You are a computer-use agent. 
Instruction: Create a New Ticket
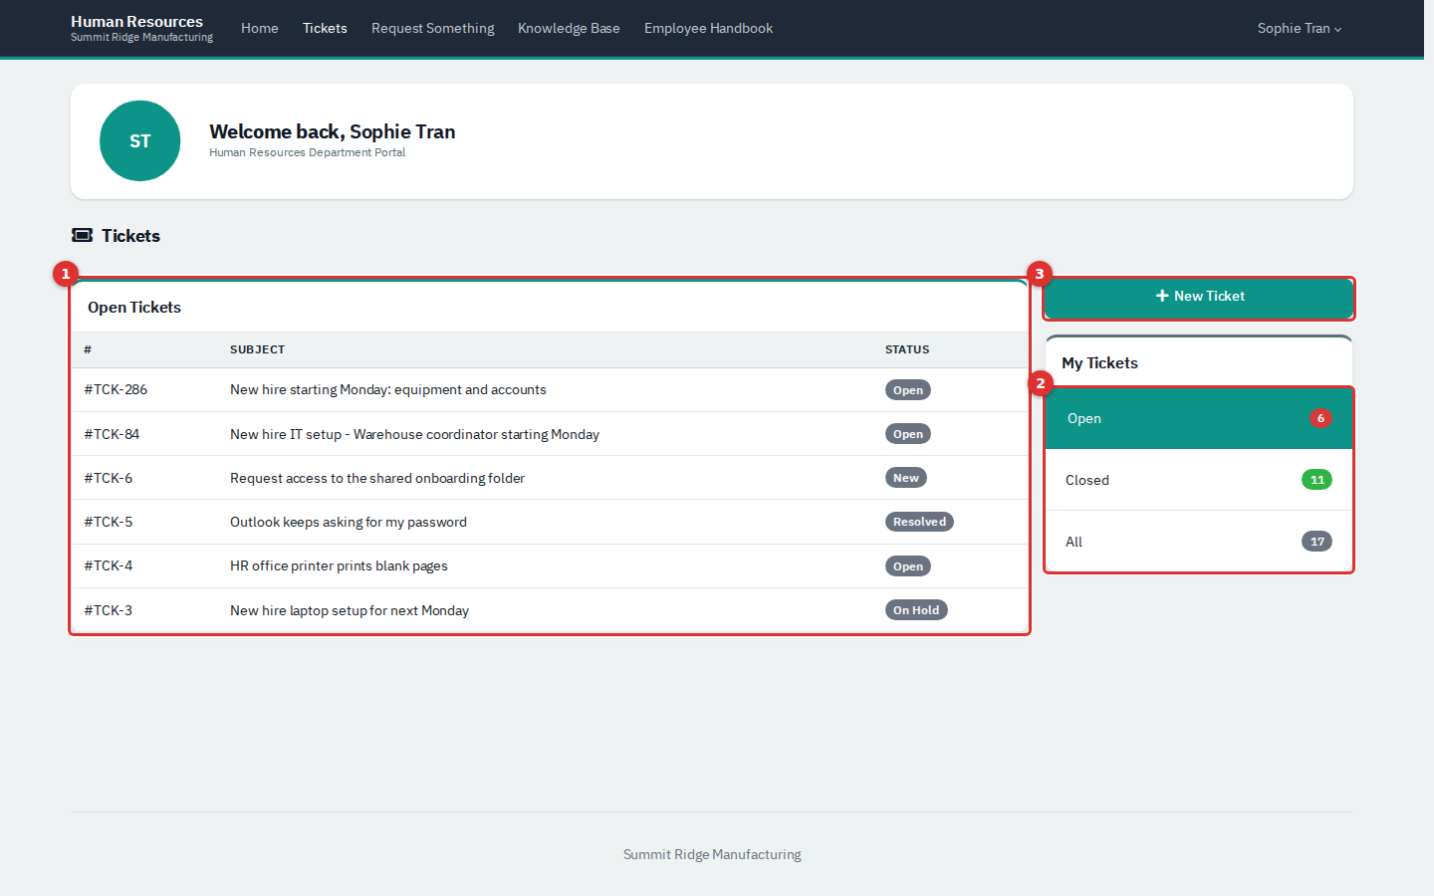pos(1199,297)
